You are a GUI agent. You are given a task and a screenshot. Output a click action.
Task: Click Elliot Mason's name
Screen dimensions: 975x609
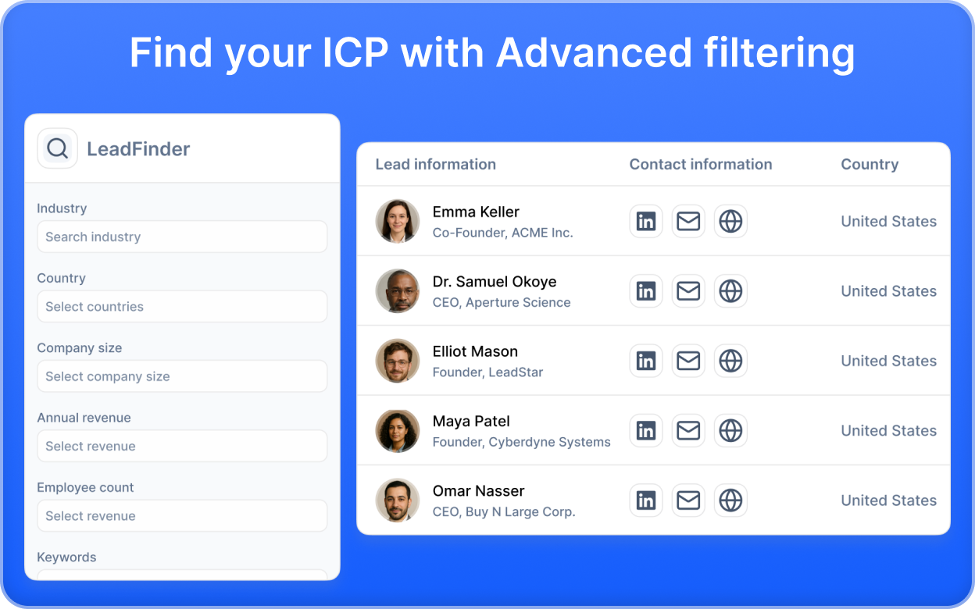tap(475, 351)
